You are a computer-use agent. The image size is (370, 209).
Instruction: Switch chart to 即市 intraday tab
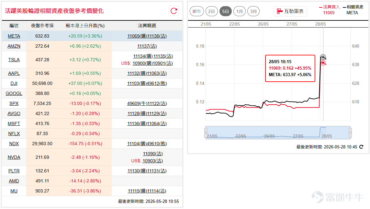[x=197, y=11]
